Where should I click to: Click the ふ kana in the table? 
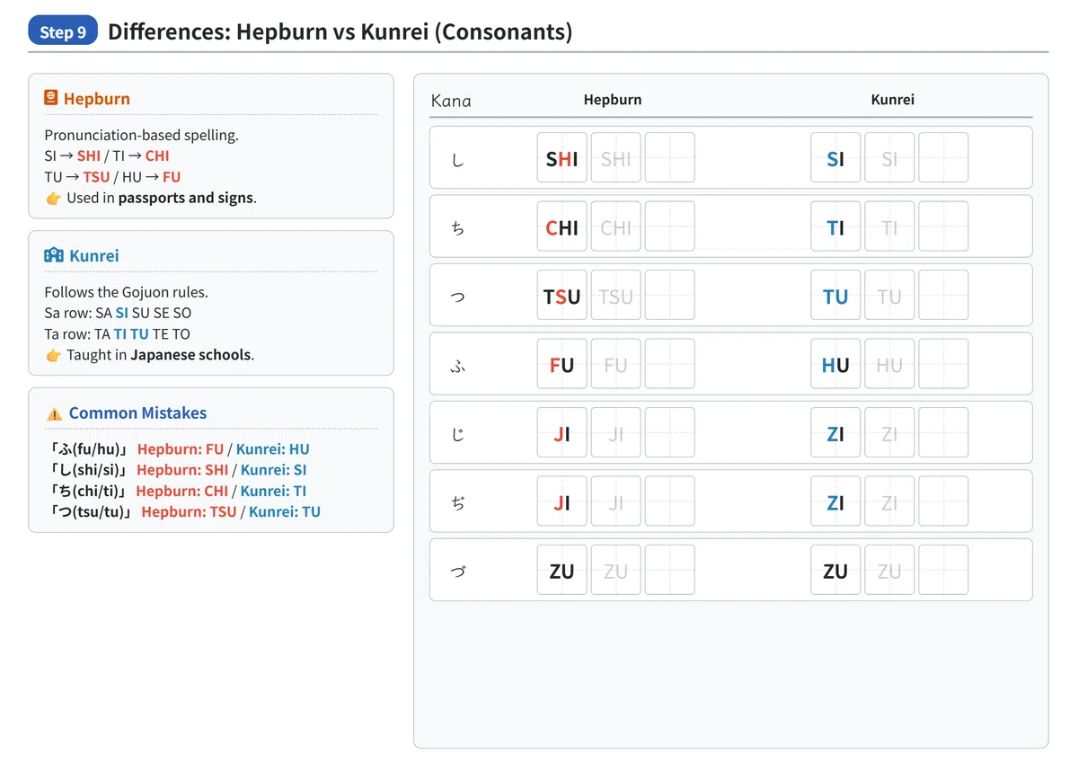tap(458, 366)
